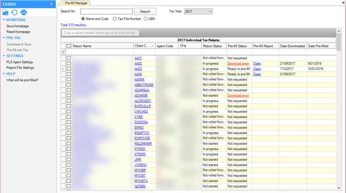Click the filter funnel icon in the grid
Screen dimensions: 346x193
coord(63,52)
